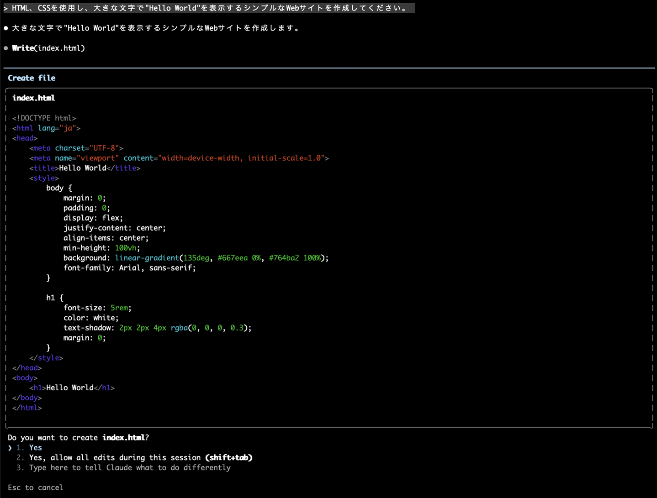
Task: Click the white bullet before the Japanese response
Action: pos(6,28)
